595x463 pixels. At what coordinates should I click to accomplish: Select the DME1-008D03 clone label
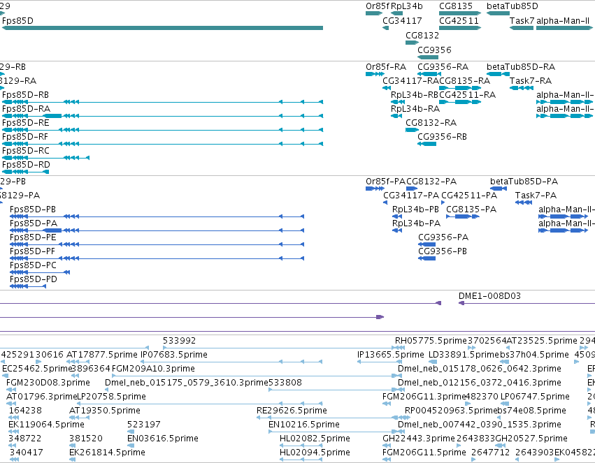[489, 296]
